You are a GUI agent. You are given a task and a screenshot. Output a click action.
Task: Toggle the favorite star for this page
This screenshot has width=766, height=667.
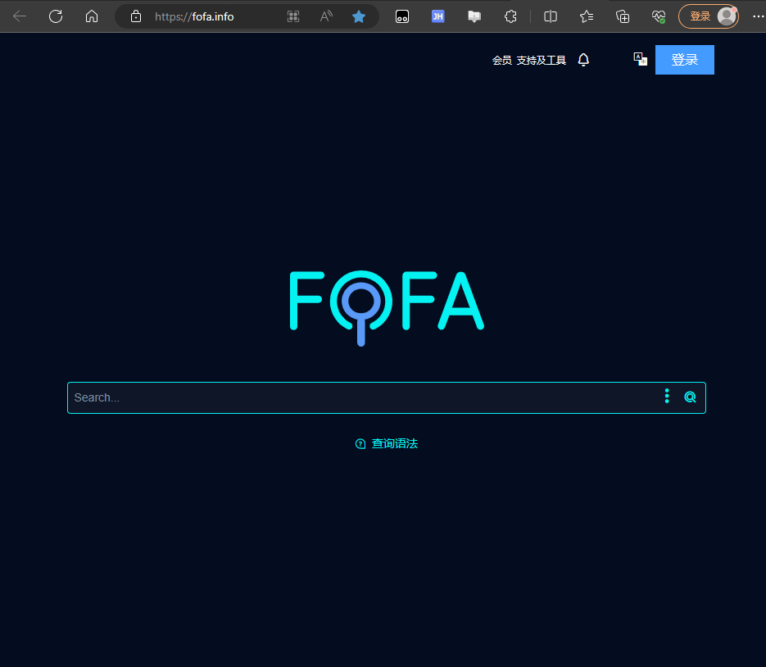[x=359, y=16]
